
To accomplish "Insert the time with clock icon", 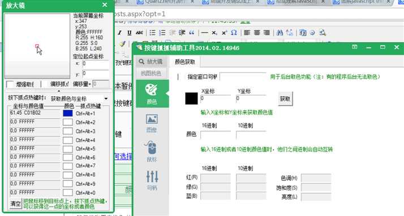I will click(312, 33).
